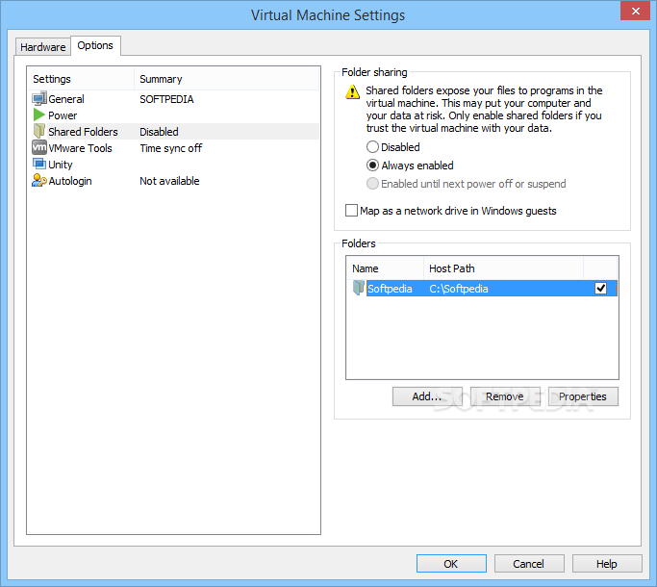The width and height of the screenshot is (657, 587).
Task: Click Remove to delete shared folder
Action: (504, 396)
